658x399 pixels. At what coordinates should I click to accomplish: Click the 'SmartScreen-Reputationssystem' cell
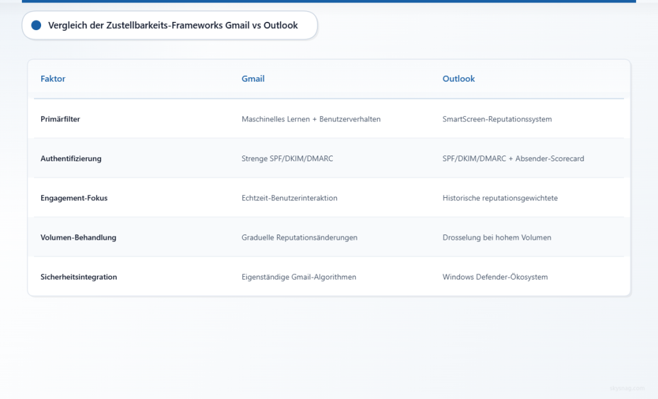tap(497, 119)
